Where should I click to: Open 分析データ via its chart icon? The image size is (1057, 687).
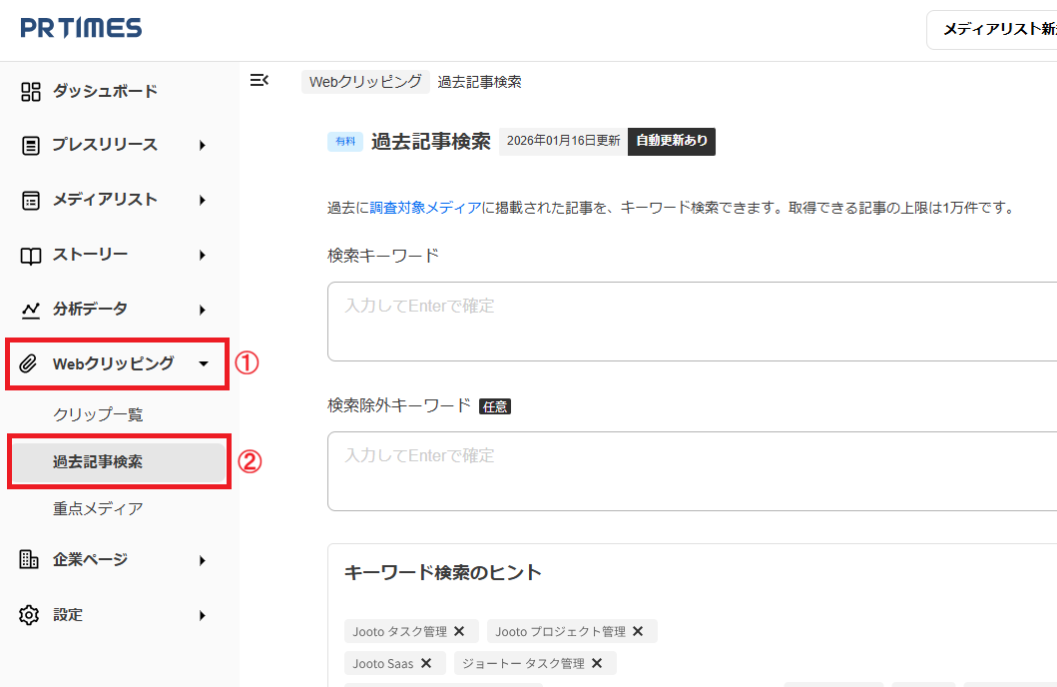coord(29,309)
